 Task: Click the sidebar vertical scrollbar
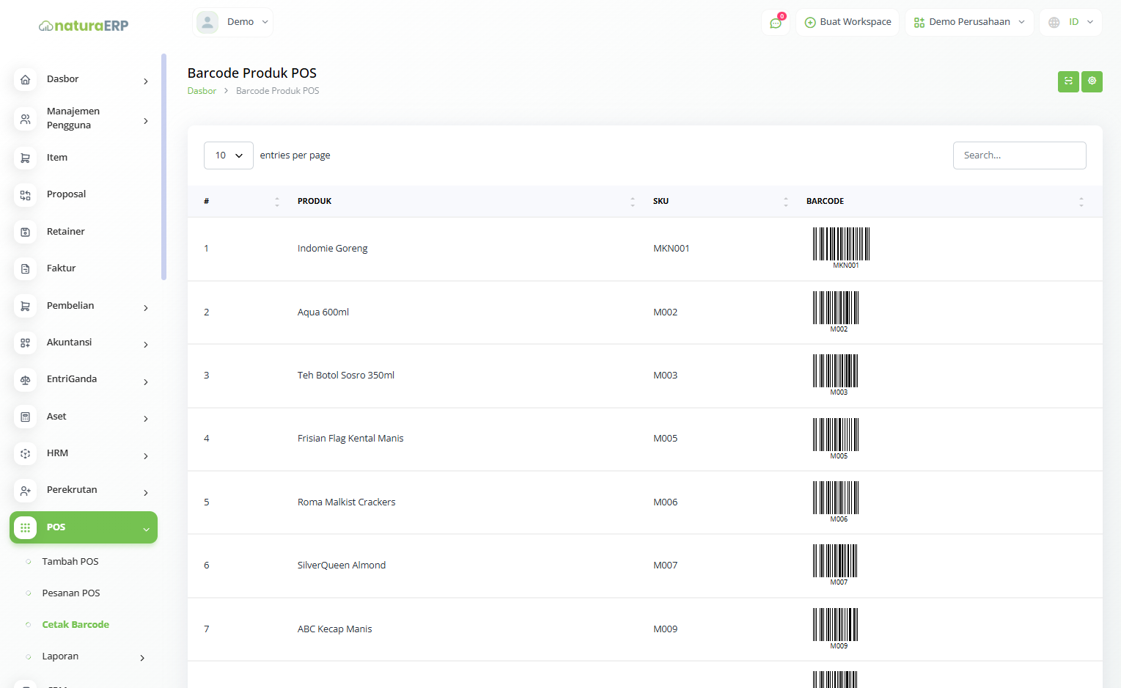pyautogui.click(x=163, y=167)
